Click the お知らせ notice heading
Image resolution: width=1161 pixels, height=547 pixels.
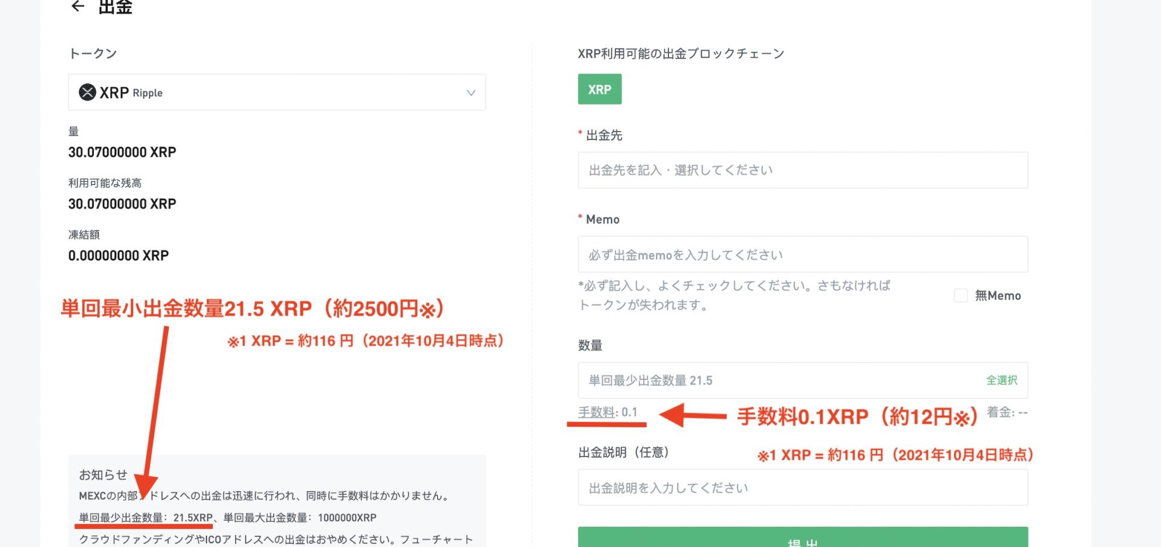(x=103, y=474)
